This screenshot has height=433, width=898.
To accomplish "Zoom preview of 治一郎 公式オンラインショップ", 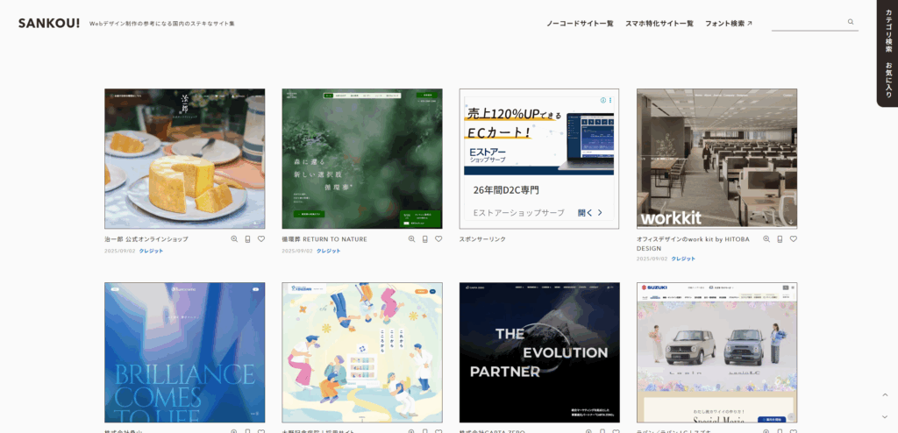I will click(234, 238).
